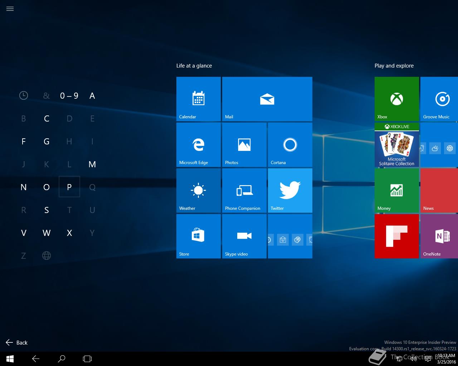Open Groove Music tile

pos(439,99)
